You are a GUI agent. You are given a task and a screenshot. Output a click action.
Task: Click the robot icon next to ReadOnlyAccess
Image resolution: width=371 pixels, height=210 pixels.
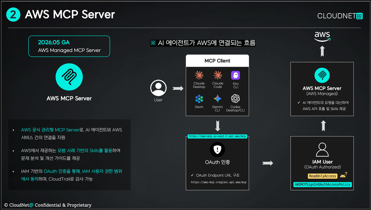343,175
